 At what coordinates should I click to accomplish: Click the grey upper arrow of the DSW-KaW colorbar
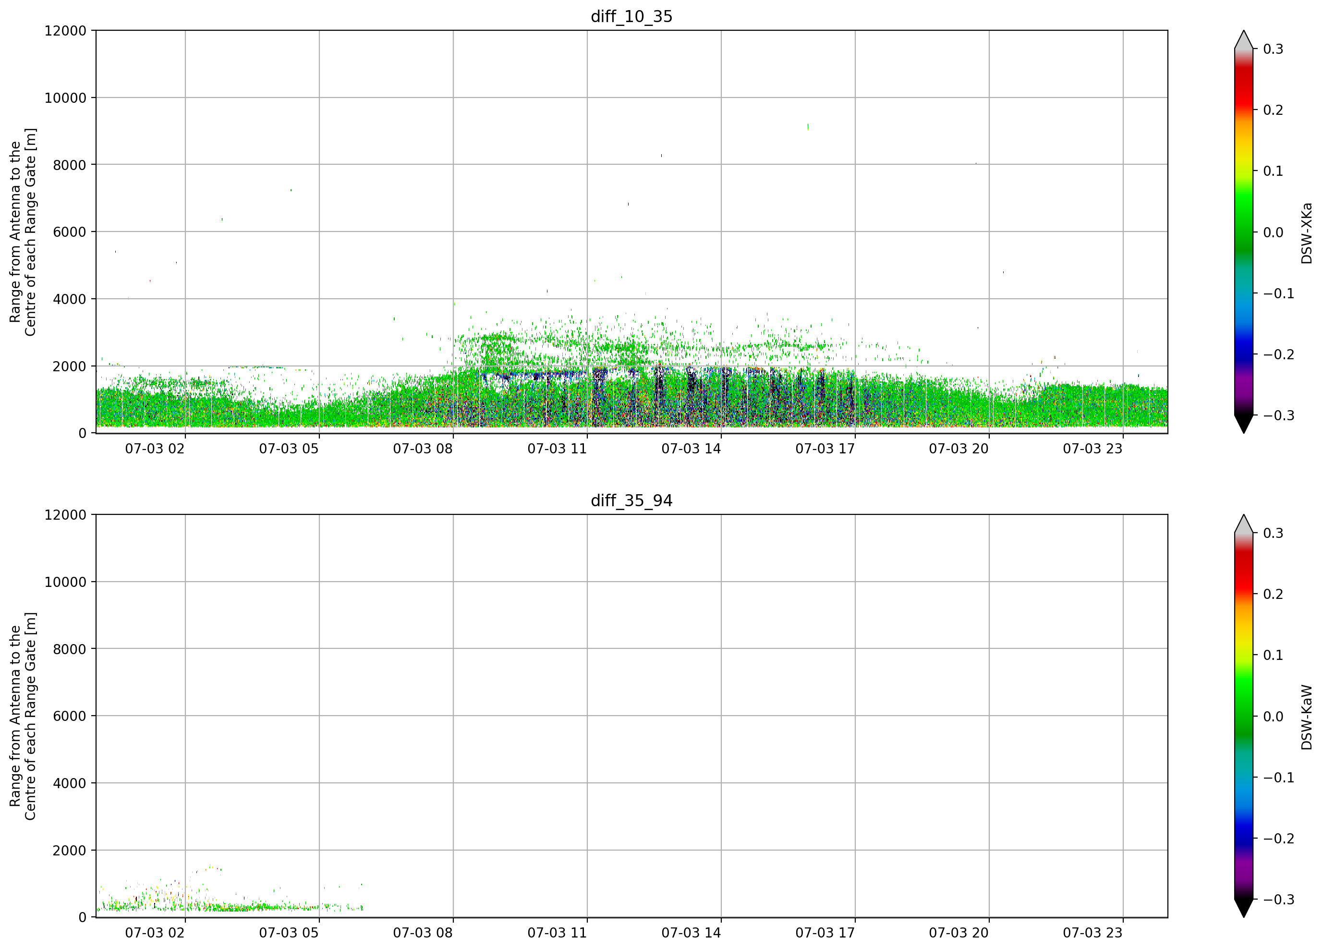pyautogui.click(x=1244, y=524)
